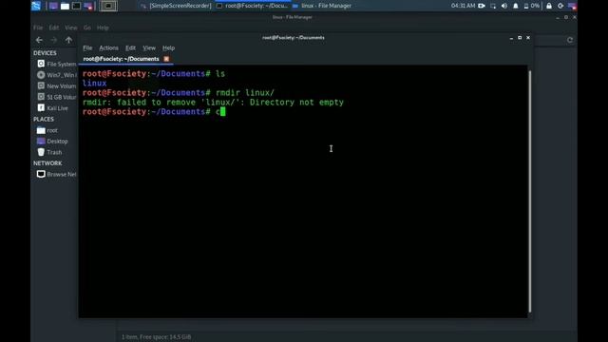The image size is (608, 342).
Task: Open terminal Actions menu
Action: click(x=108, y=48)
